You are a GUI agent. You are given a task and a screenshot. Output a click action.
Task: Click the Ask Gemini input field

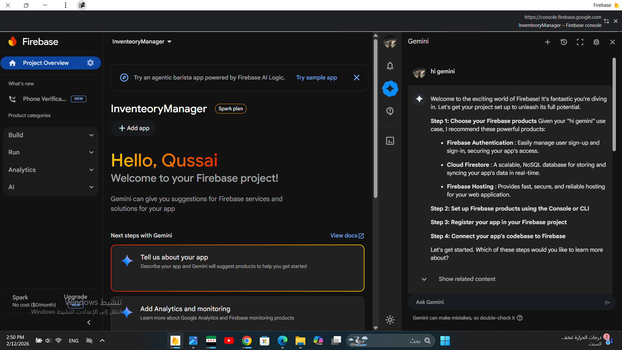click(x=507, y=302)
